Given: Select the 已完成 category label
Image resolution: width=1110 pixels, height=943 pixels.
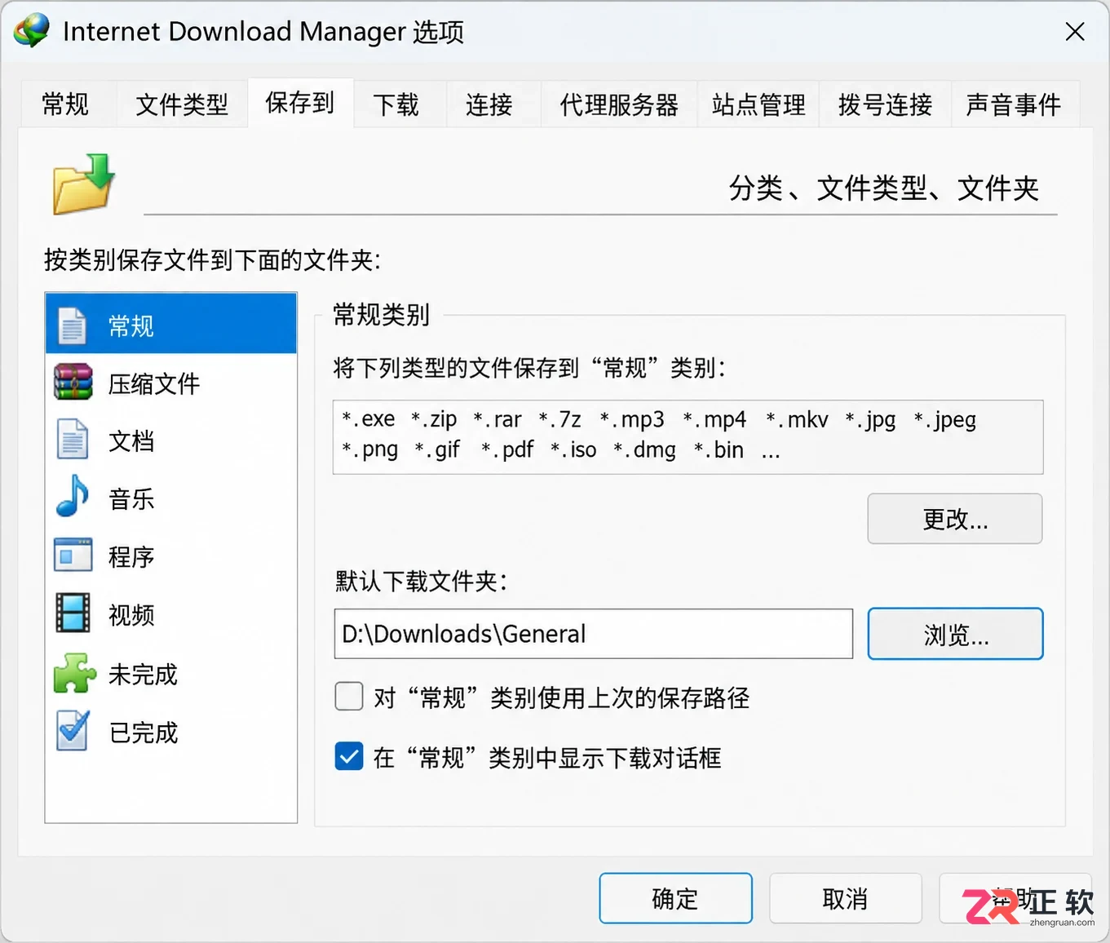Looking at the screenshot, I should point(143,733).
